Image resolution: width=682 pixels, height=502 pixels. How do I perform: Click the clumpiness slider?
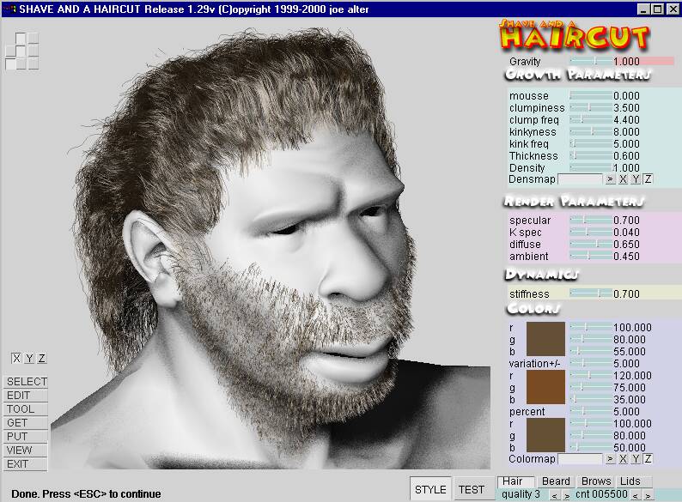point(591,107)
